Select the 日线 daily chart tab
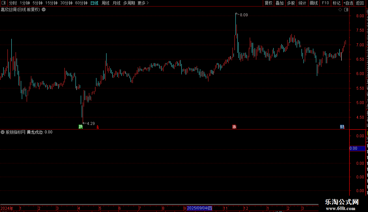The image size is (368, 212). pos(94,3)
